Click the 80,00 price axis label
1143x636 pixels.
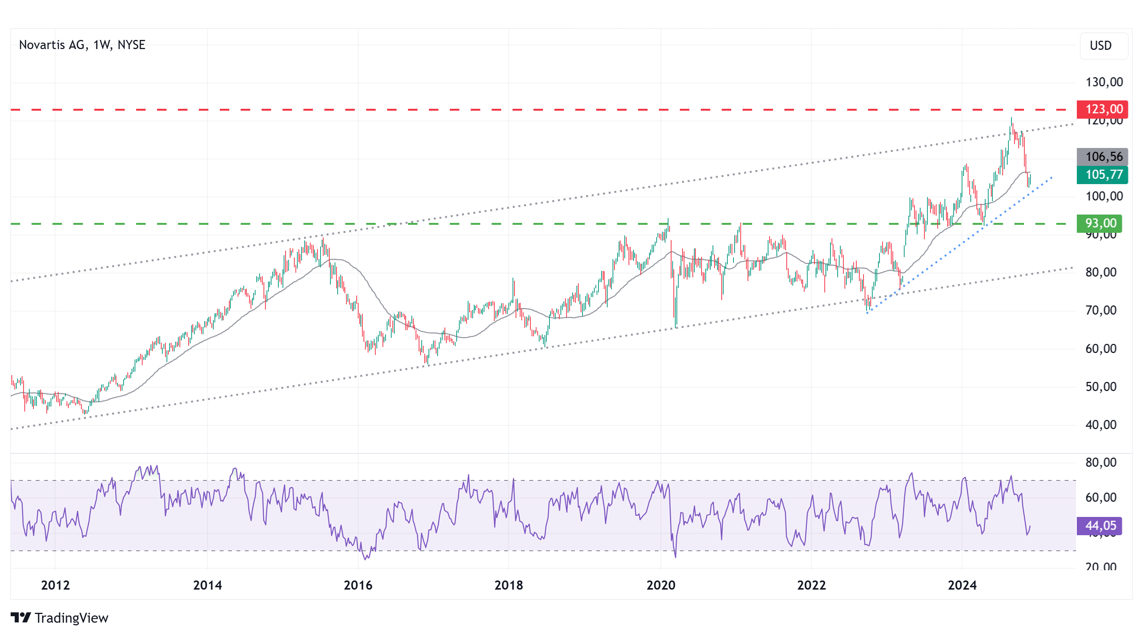[1101, 272]
